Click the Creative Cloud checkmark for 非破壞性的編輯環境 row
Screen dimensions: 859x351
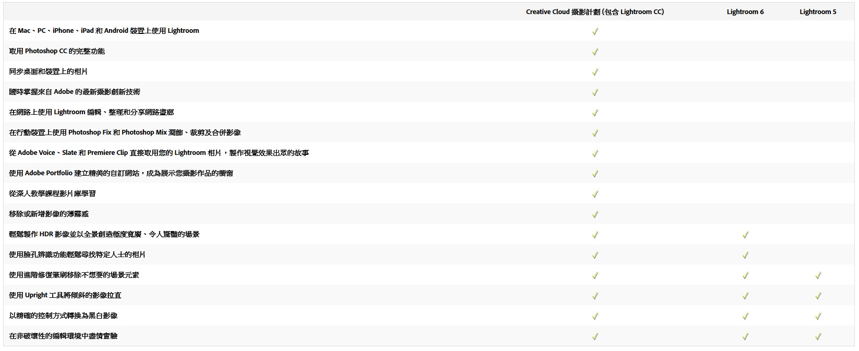[x=595, y=336]
